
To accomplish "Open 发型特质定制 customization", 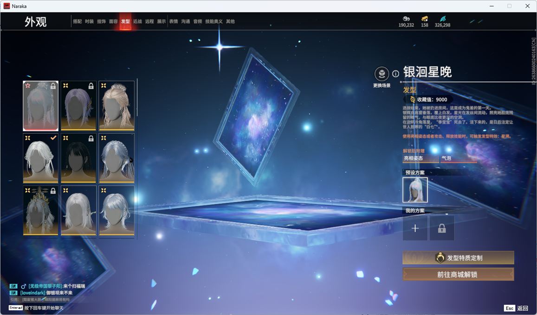I will pos(458,258).
